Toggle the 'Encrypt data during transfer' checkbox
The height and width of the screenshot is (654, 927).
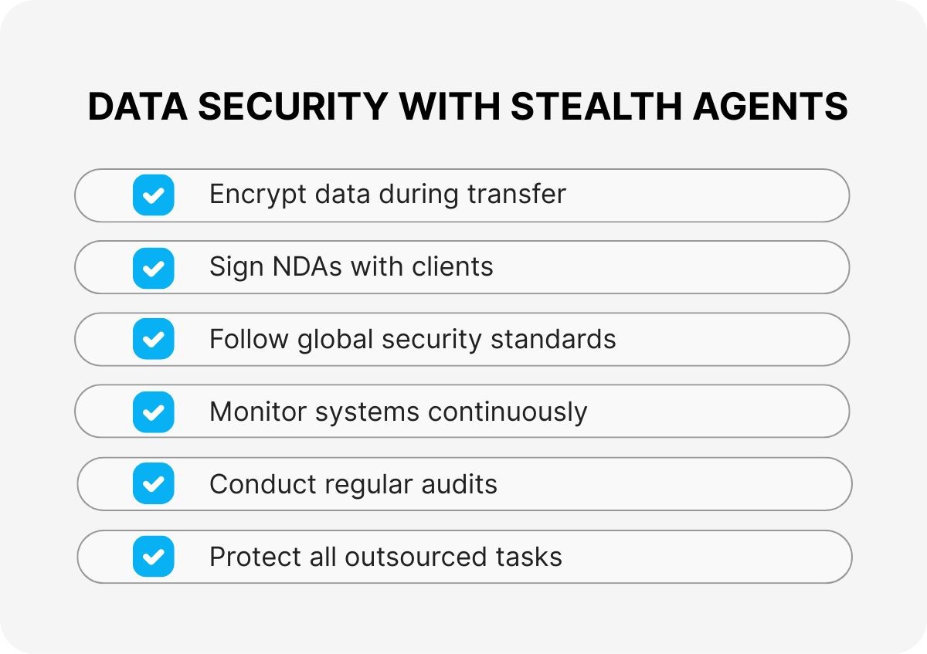coord(154,195)
